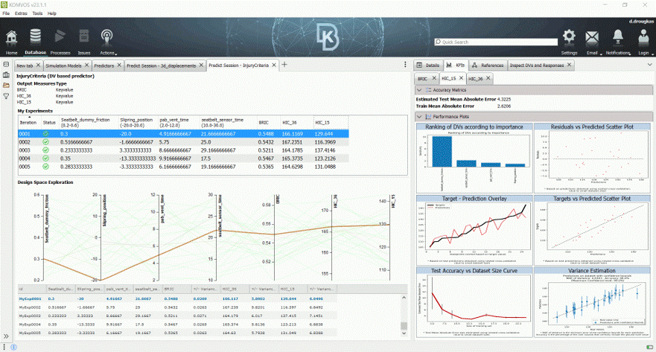This screenshot has width=656, height=352.
Task: Open the Database section
Action: point(35,42)
